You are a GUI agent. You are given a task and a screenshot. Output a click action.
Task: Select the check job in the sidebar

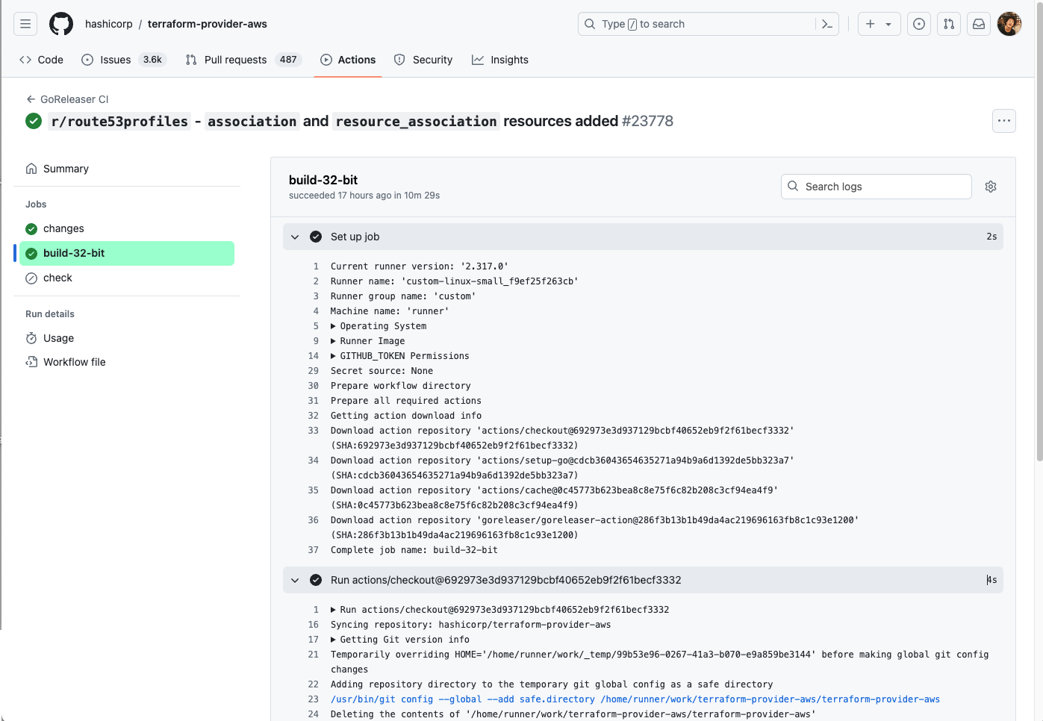pyautogui.click(x=57, y=278)
